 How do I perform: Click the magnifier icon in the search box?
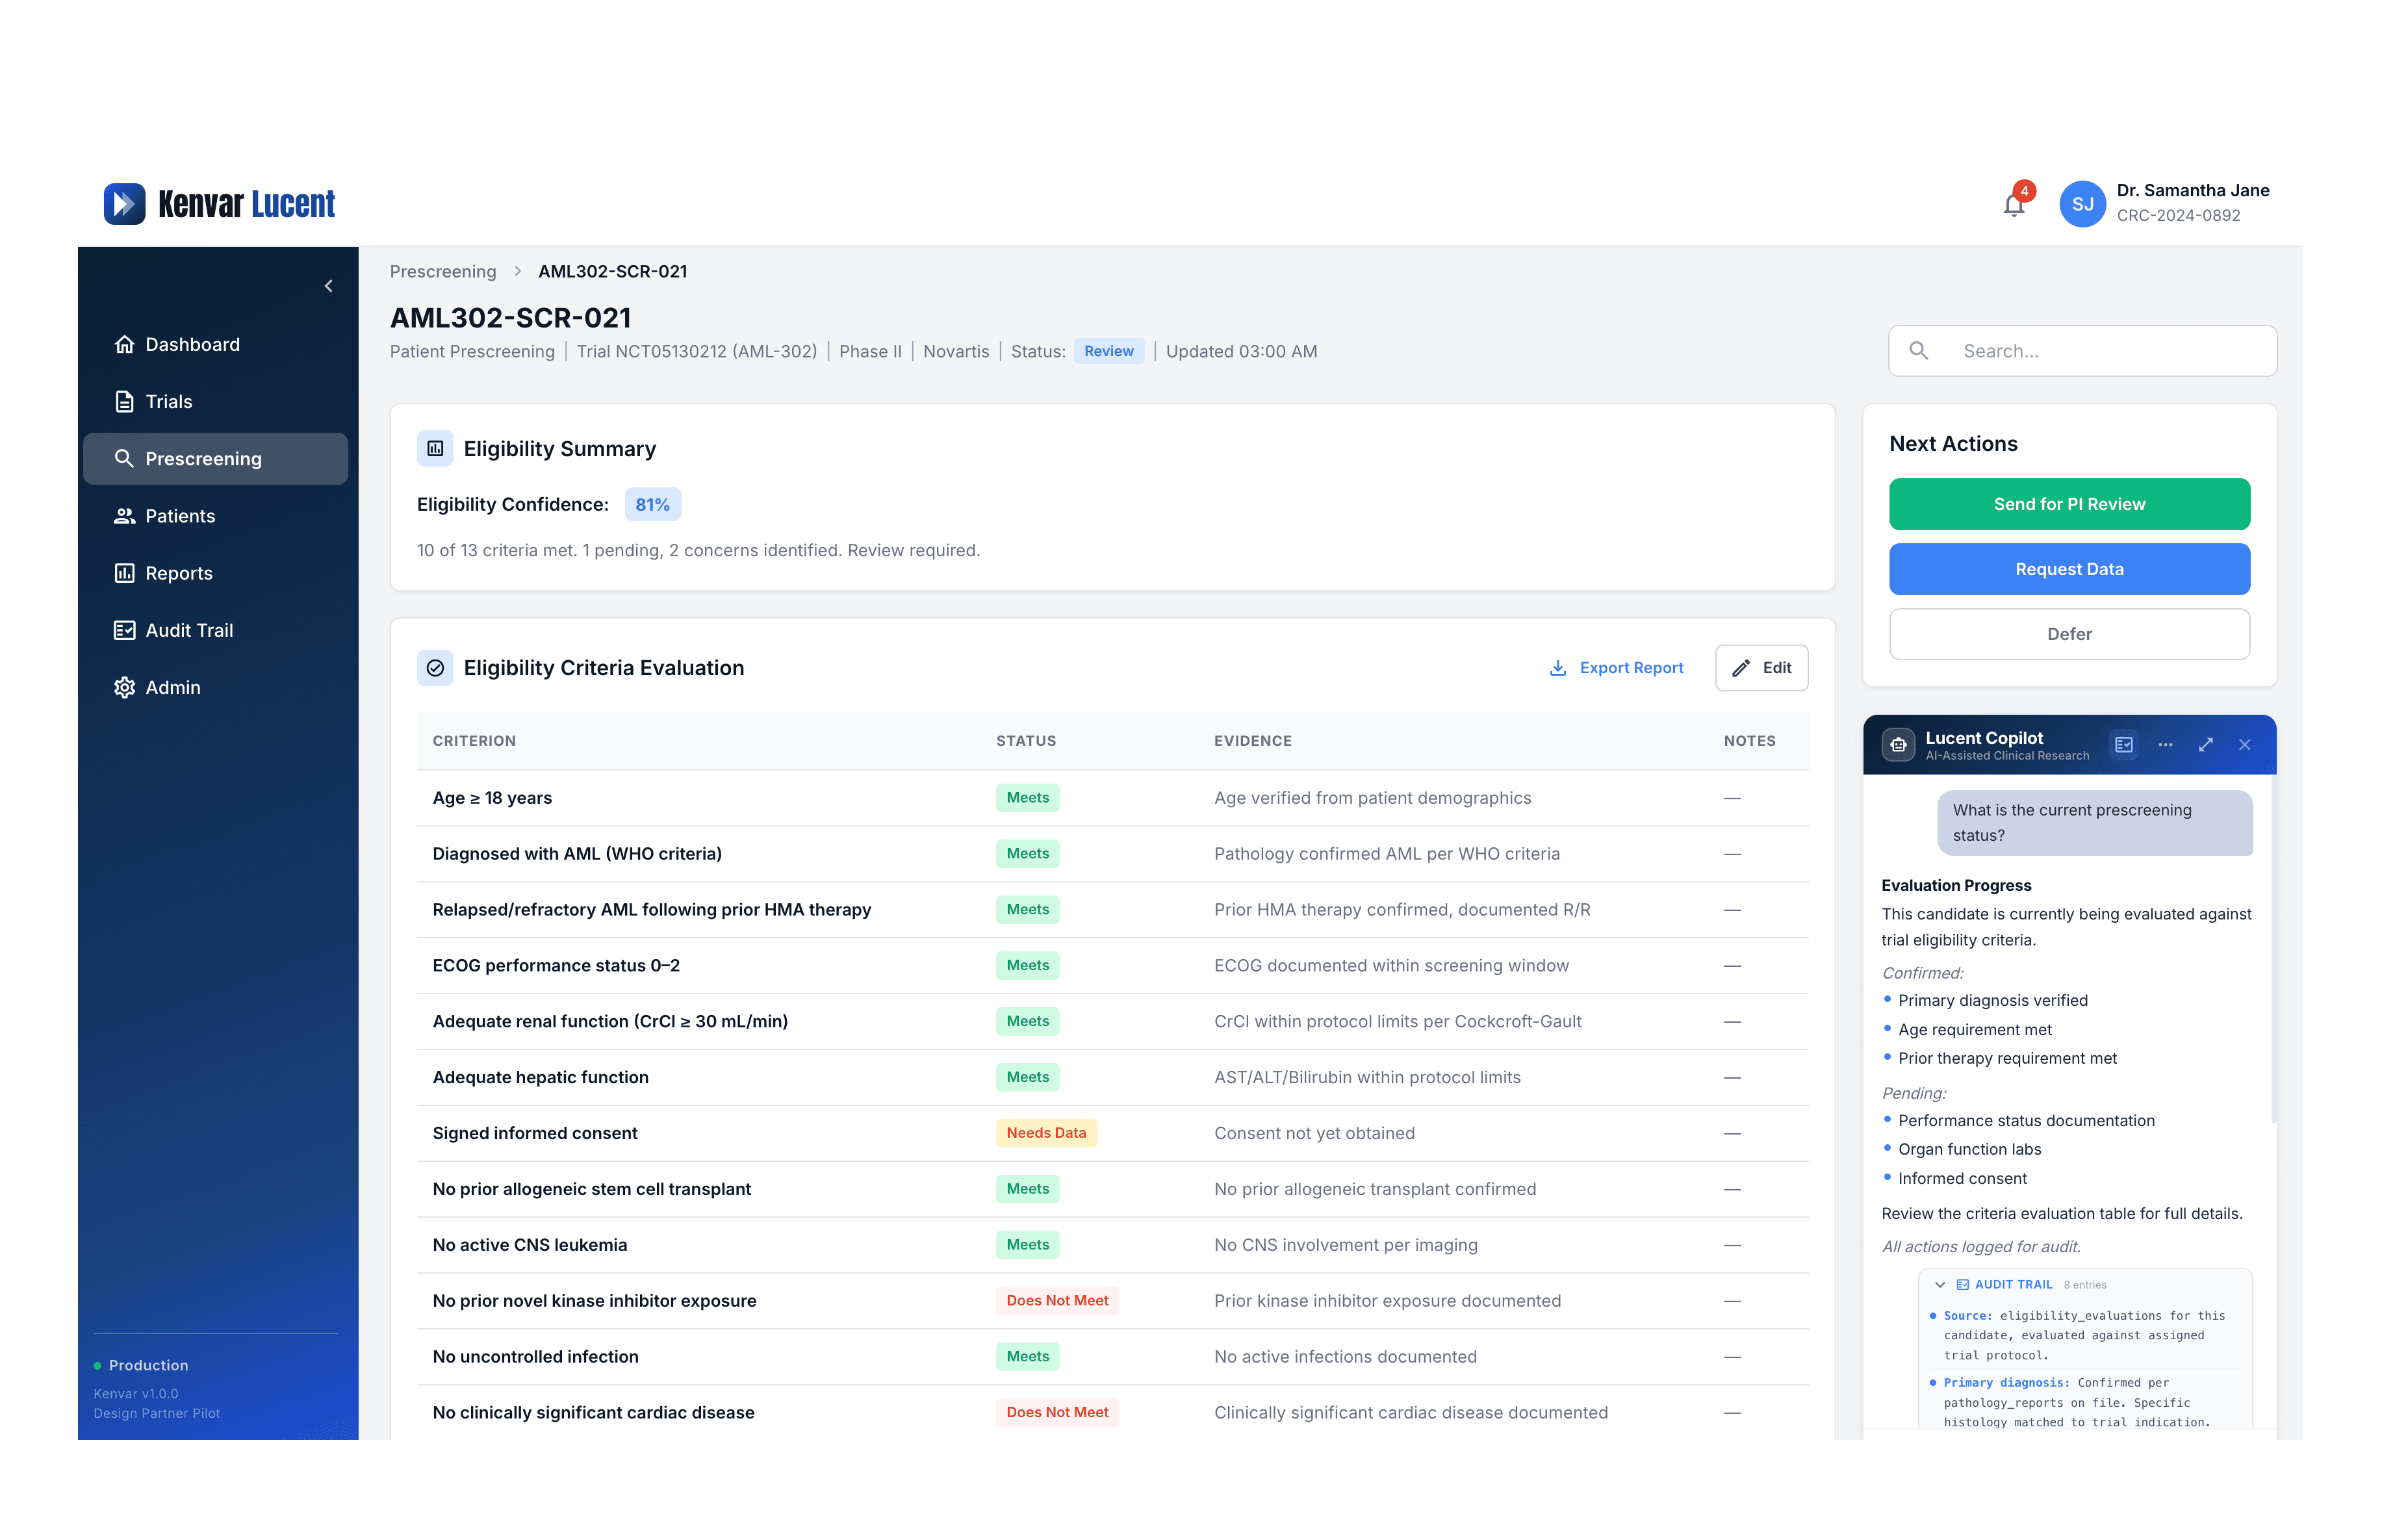click(x=1918, y=351)
